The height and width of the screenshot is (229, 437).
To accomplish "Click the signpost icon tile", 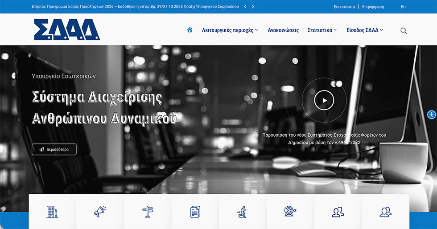I will (147, 212).
